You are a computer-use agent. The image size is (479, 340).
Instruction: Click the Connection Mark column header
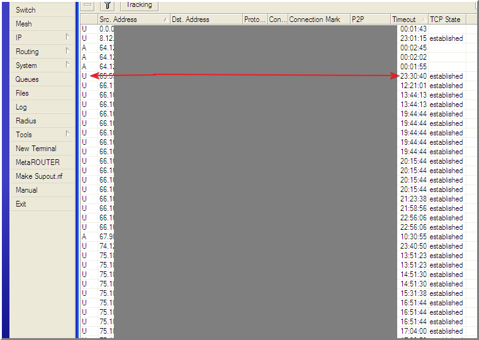[319, 20]
